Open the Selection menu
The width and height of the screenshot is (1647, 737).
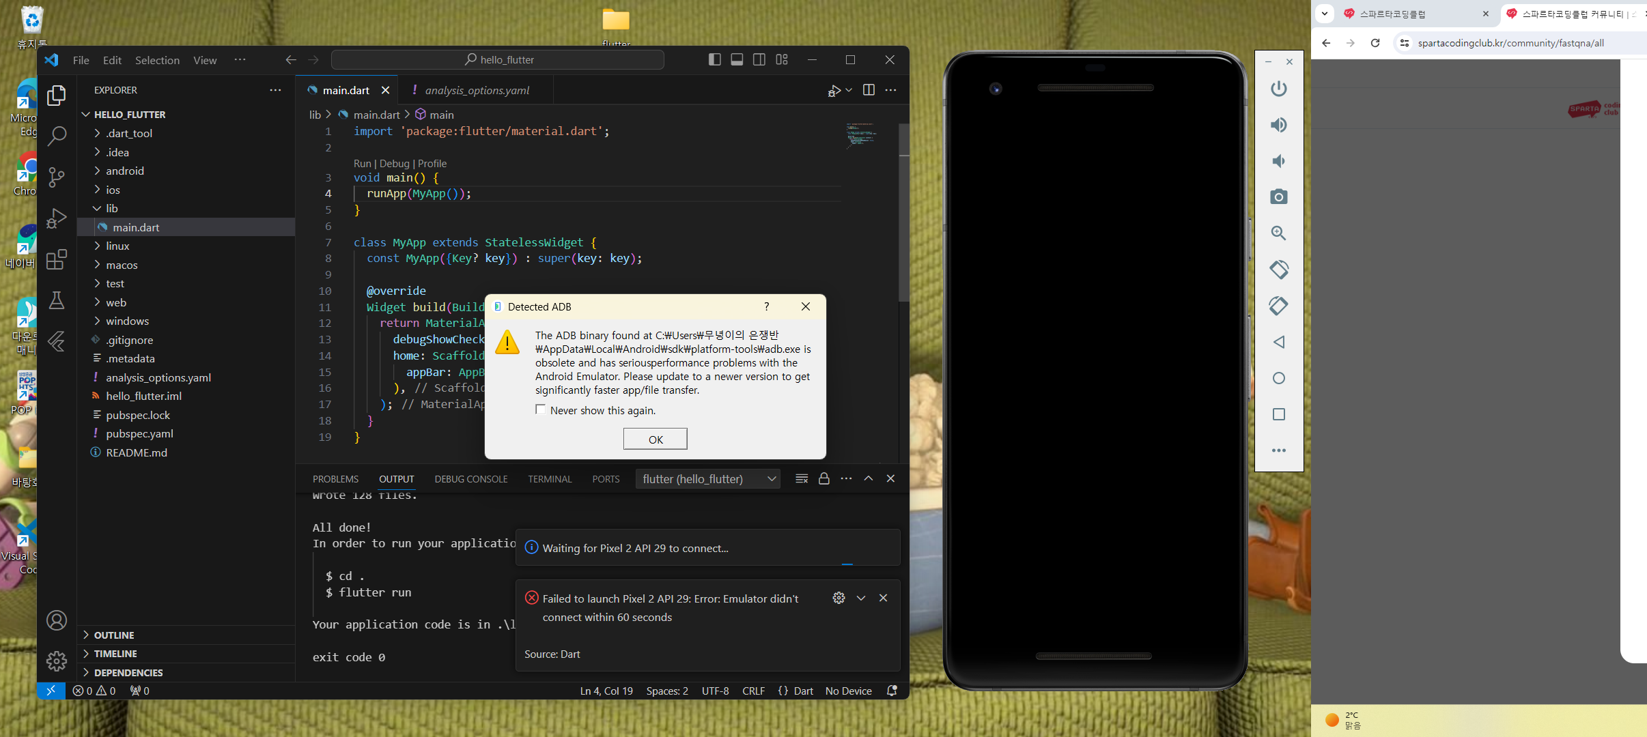(157, 60)
